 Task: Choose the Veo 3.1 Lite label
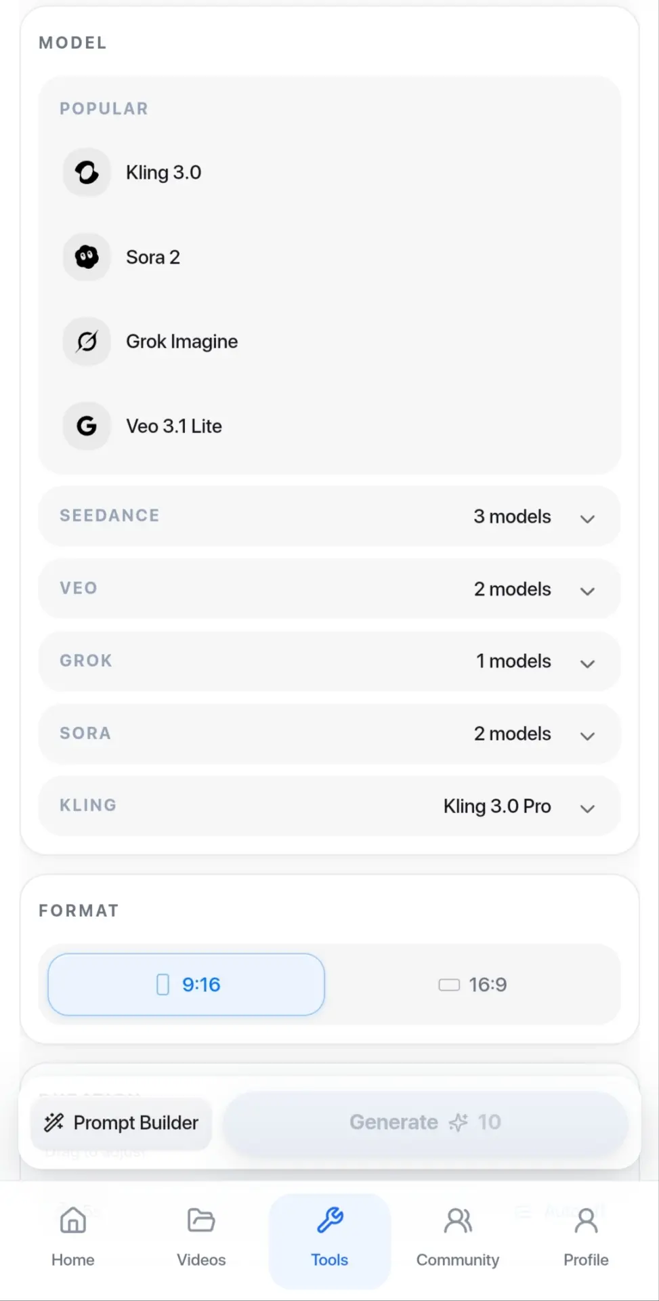coord(174,426)
